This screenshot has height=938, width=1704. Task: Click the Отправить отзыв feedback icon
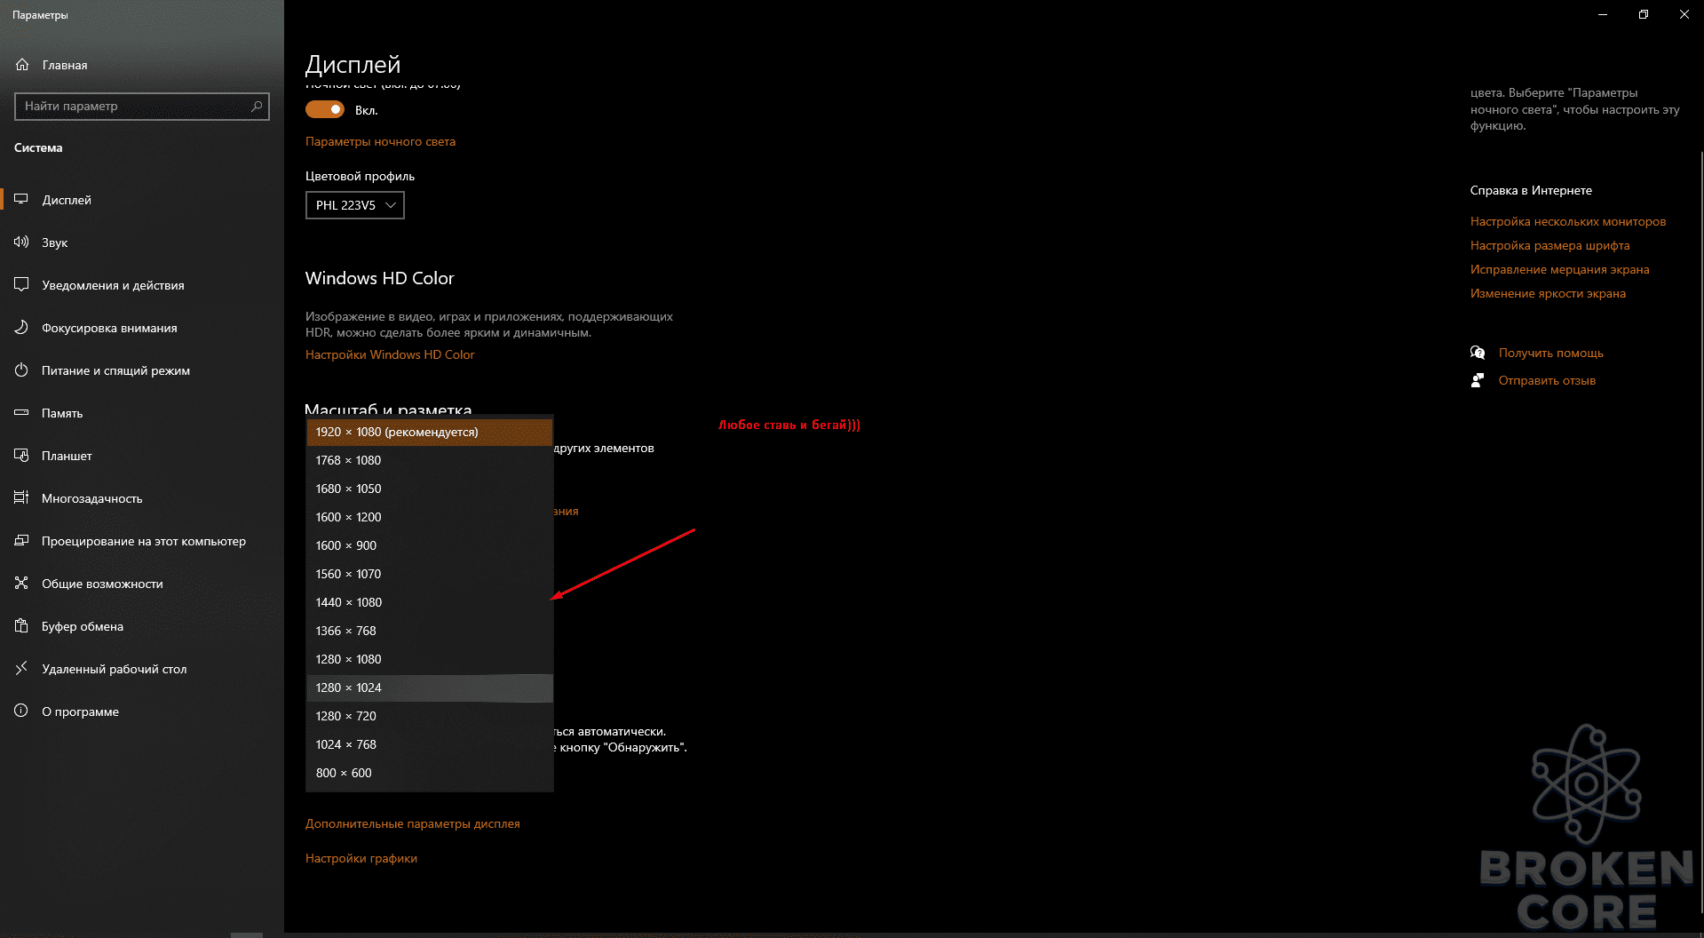[1478, 380]
